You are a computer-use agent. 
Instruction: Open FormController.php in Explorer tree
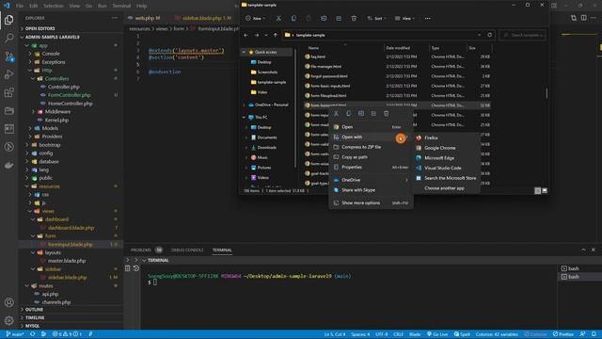[69, 95]
